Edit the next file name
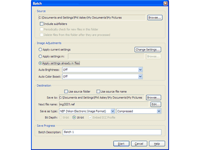The image size is (200, 150). click(156, 104)
